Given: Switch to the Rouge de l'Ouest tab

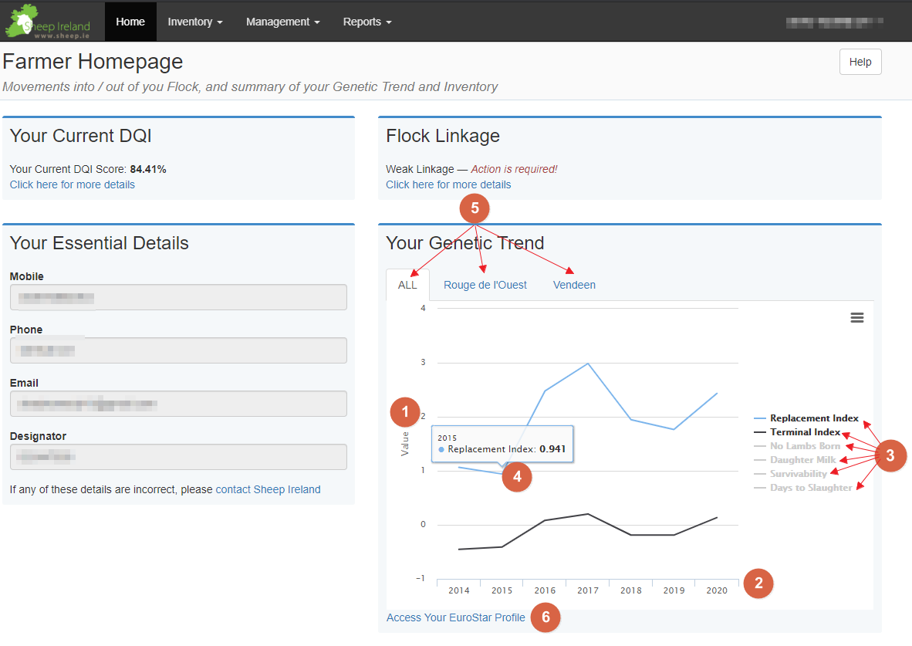Looking at the screenshot, I should pyautogui.click(x=485, y=285).
